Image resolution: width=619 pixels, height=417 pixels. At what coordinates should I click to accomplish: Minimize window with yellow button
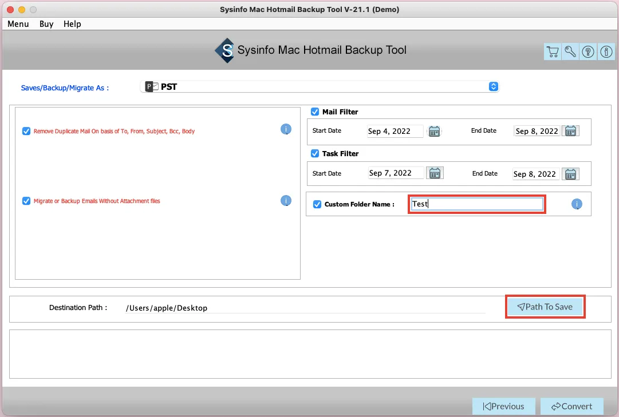pos(22,10)
